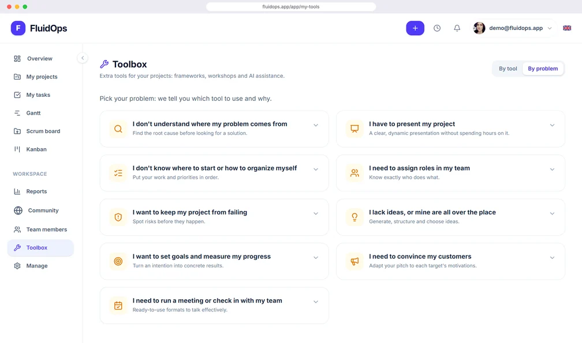Image resolution: width=582 pixels, height=343 pixels.
Task: Navigate to Scrum board
Action: 40,131
